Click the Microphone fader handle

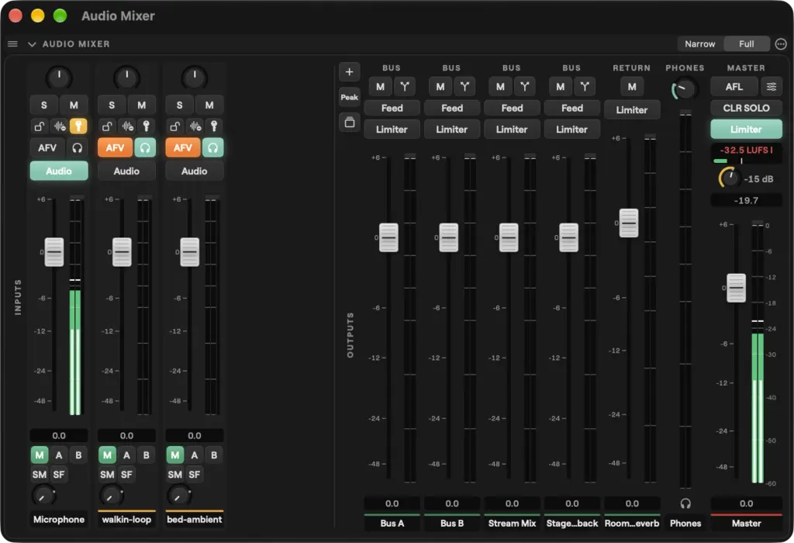click(x=54, y=252)
